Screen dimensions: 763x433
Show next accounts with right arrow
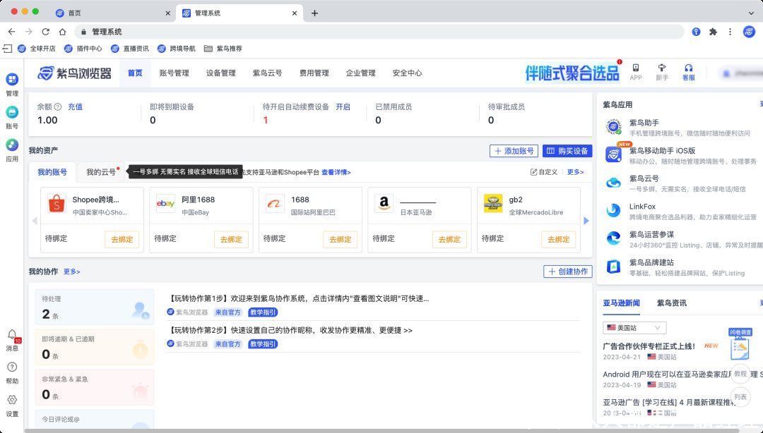pos(586,221)
